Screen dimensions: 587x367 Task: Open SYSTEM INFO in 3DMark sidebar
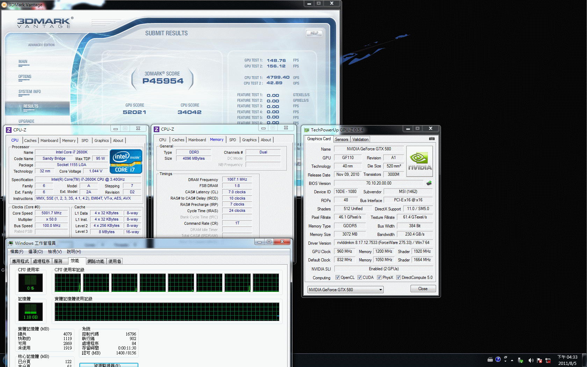30,92
